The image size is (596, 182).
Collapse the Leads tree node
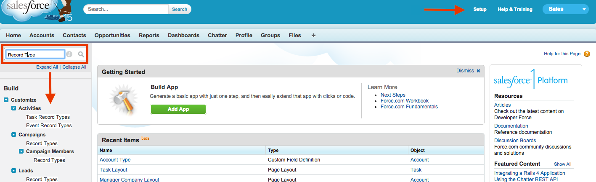tap(14, 171)
